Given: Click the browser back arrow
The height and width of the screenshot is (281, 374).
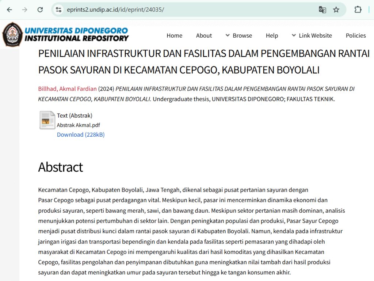Looking at the screenshot, I should 9,10.
